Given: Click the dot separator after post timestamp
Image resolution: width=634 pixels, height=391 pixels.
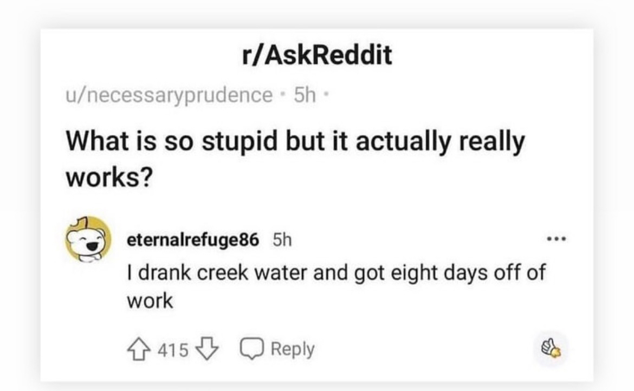Looking at the screenshot, I should point(326,96).
